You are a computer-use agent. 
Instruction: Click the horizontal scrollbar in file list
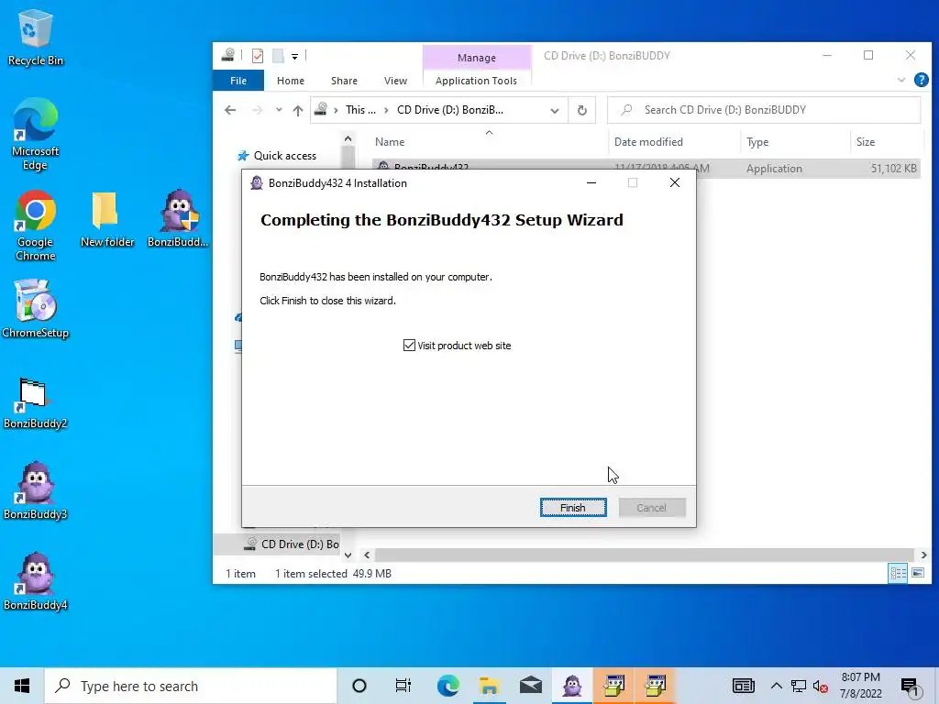645,555
